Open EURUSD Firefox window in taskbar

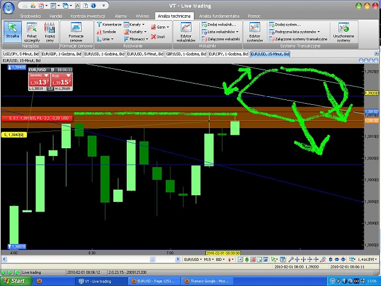click(154, 281)
